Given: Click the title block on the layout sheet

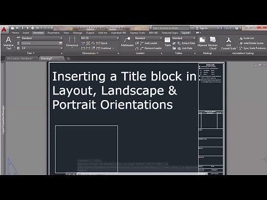Looking at the screenshot, I should point(211,118).
